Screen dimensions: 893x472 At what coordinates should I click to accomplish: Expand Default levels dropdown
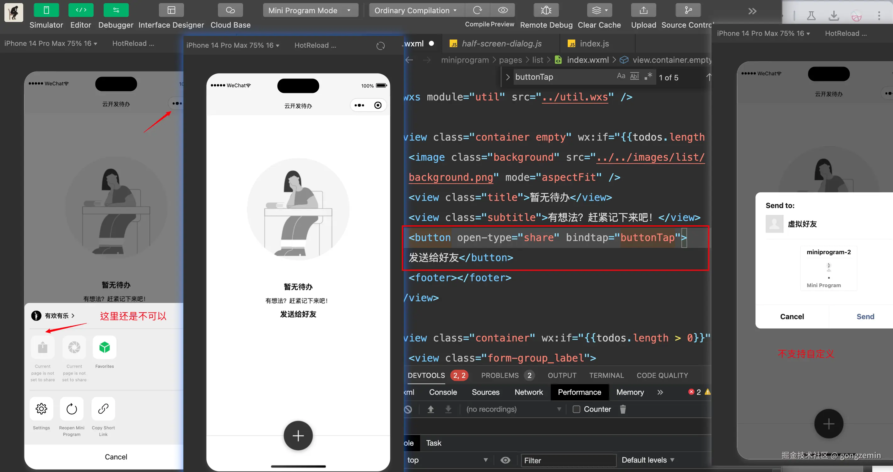647,460
